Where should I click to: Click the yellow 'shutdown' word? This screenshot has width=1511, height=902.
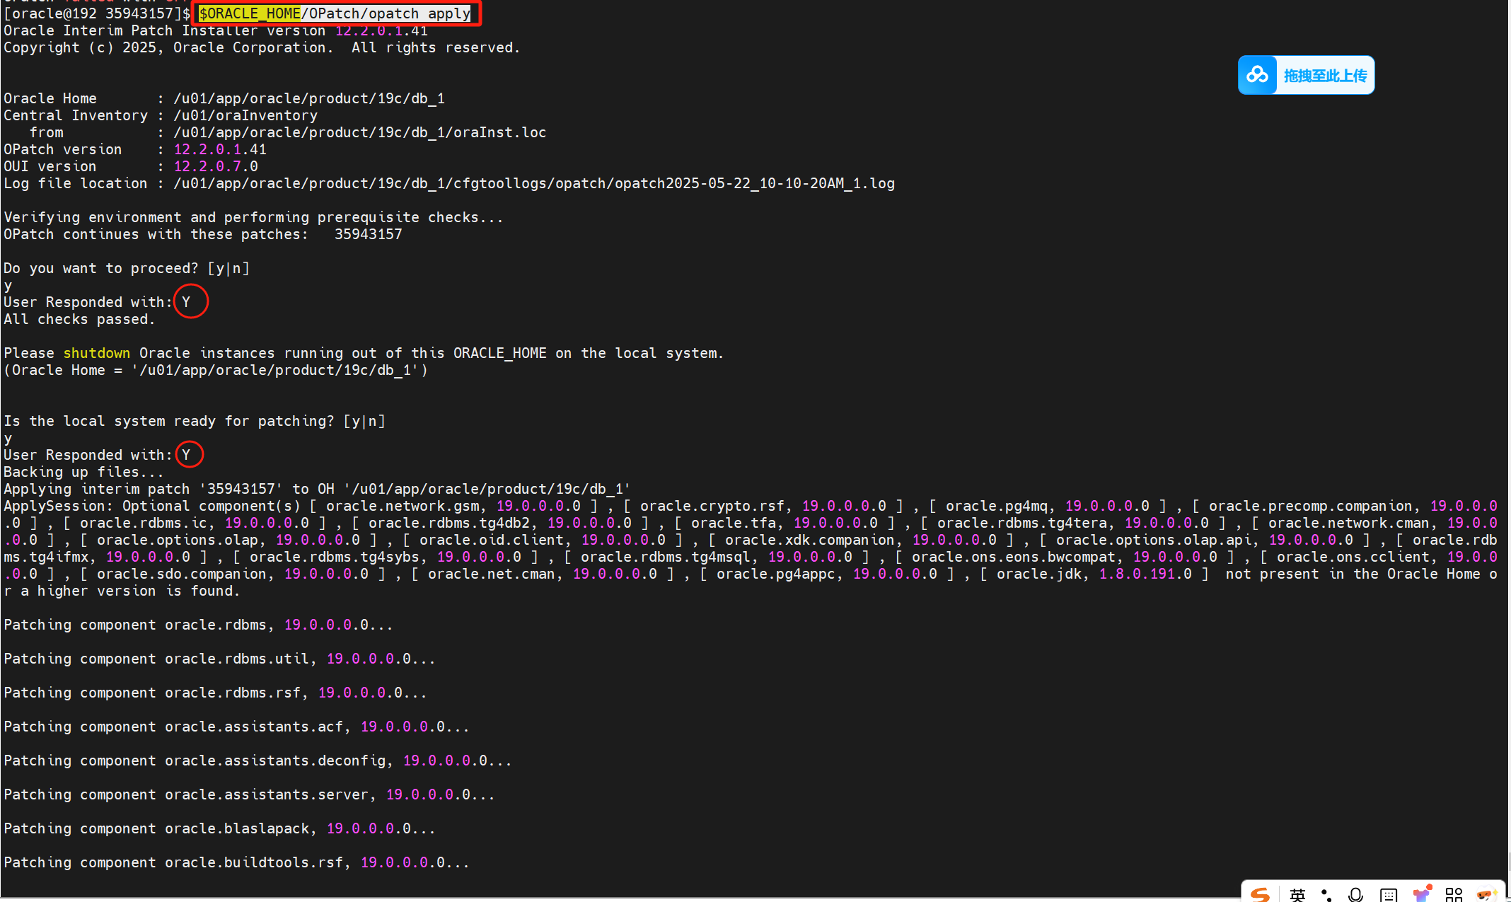click(97, 353)
